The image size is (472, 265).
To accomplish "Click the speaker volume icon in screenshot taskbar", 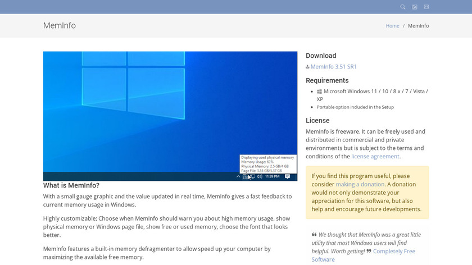I will click(x=260, y=176).
